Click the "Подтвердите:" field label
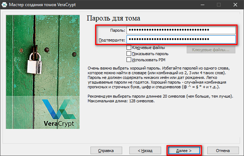The image size is (244, 156). click(112, 40)
